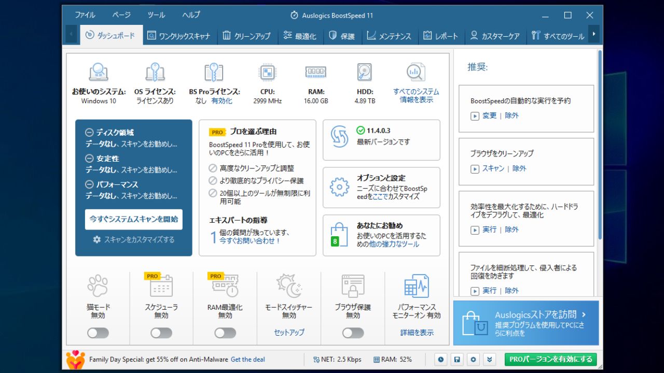Viewport: 664px width, 373px height.
Task: Open the ページ menu
Action: click(x=121, y=15)
